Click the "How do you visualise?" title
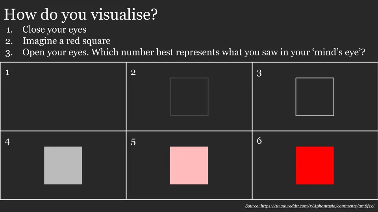Image resolution: width=378 pixels, height=212 pixels. (x=81, y=15)
